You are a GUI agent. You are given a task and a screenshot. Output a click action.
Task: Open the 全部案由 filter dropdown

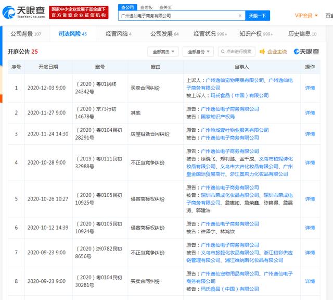[x=163, y=52]
